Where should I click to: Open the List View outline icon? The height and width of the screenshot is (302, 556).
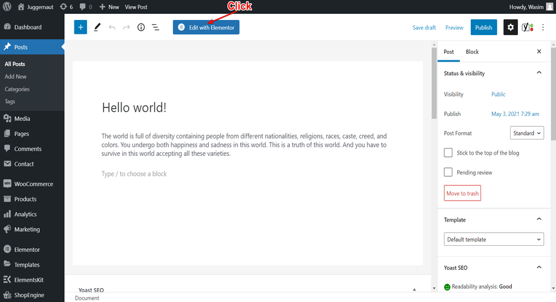click(x=155, y=27)
